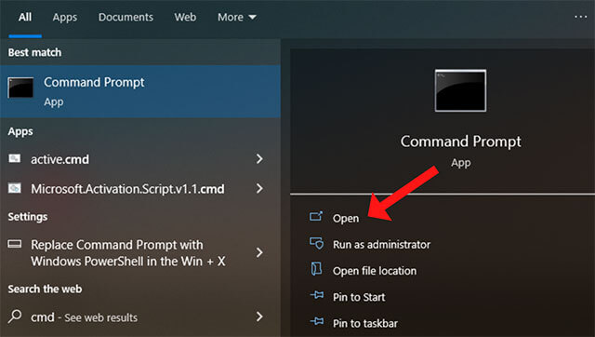Click Open in the preview pane
Image resolution: width=595 pixels, height=337 pixels.
pyautogui.click(x=346, y=219)
